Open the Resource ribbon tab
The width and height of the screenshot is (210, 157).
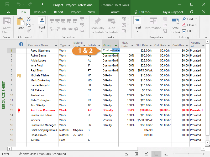click(40, 12)
